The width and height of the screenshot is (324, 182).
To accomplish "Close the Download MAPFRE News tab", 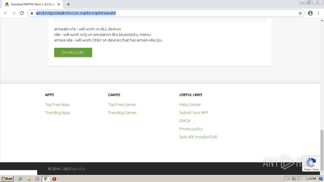I will 59,4.
